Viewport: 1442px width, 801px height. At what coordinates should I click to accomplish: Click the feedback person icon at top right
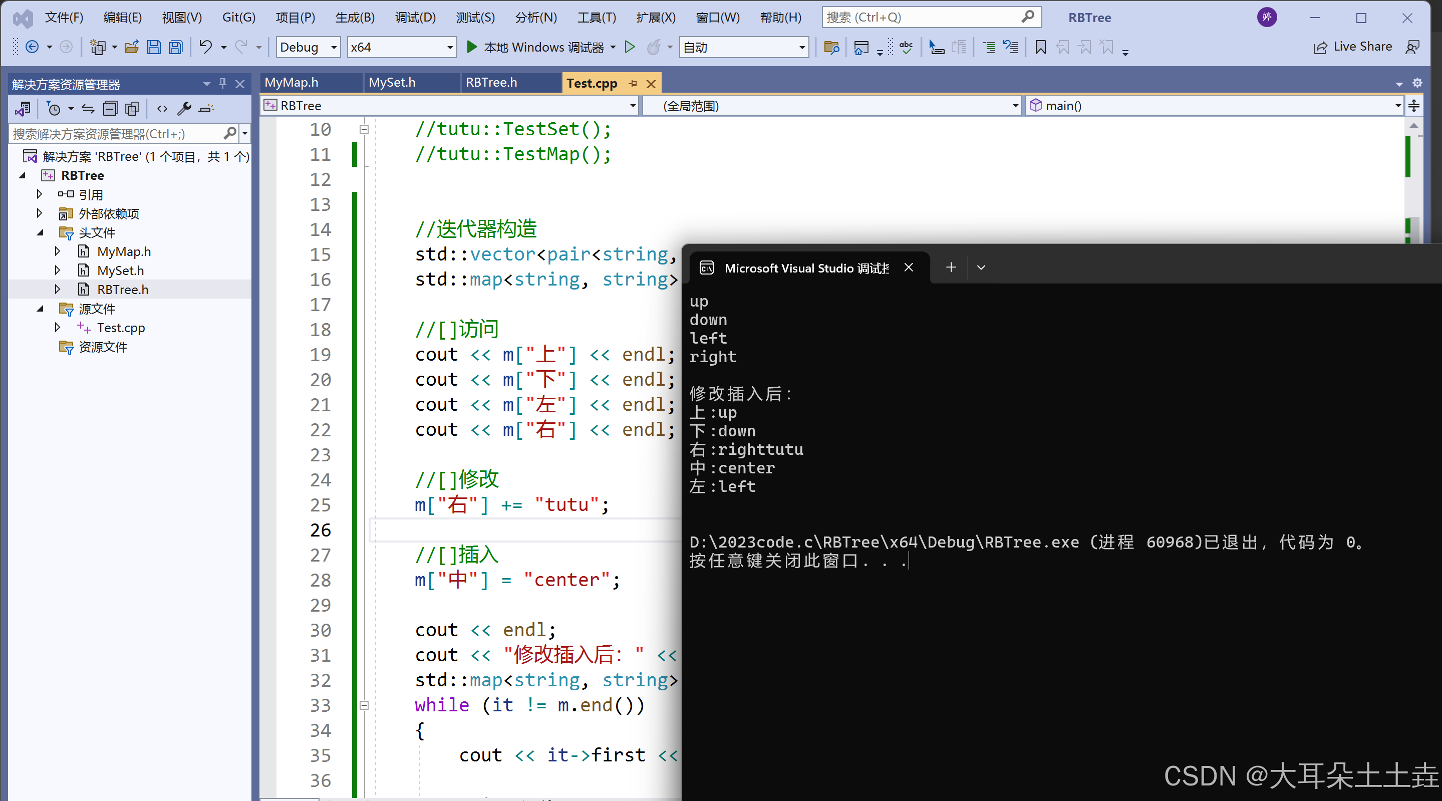1412,47
